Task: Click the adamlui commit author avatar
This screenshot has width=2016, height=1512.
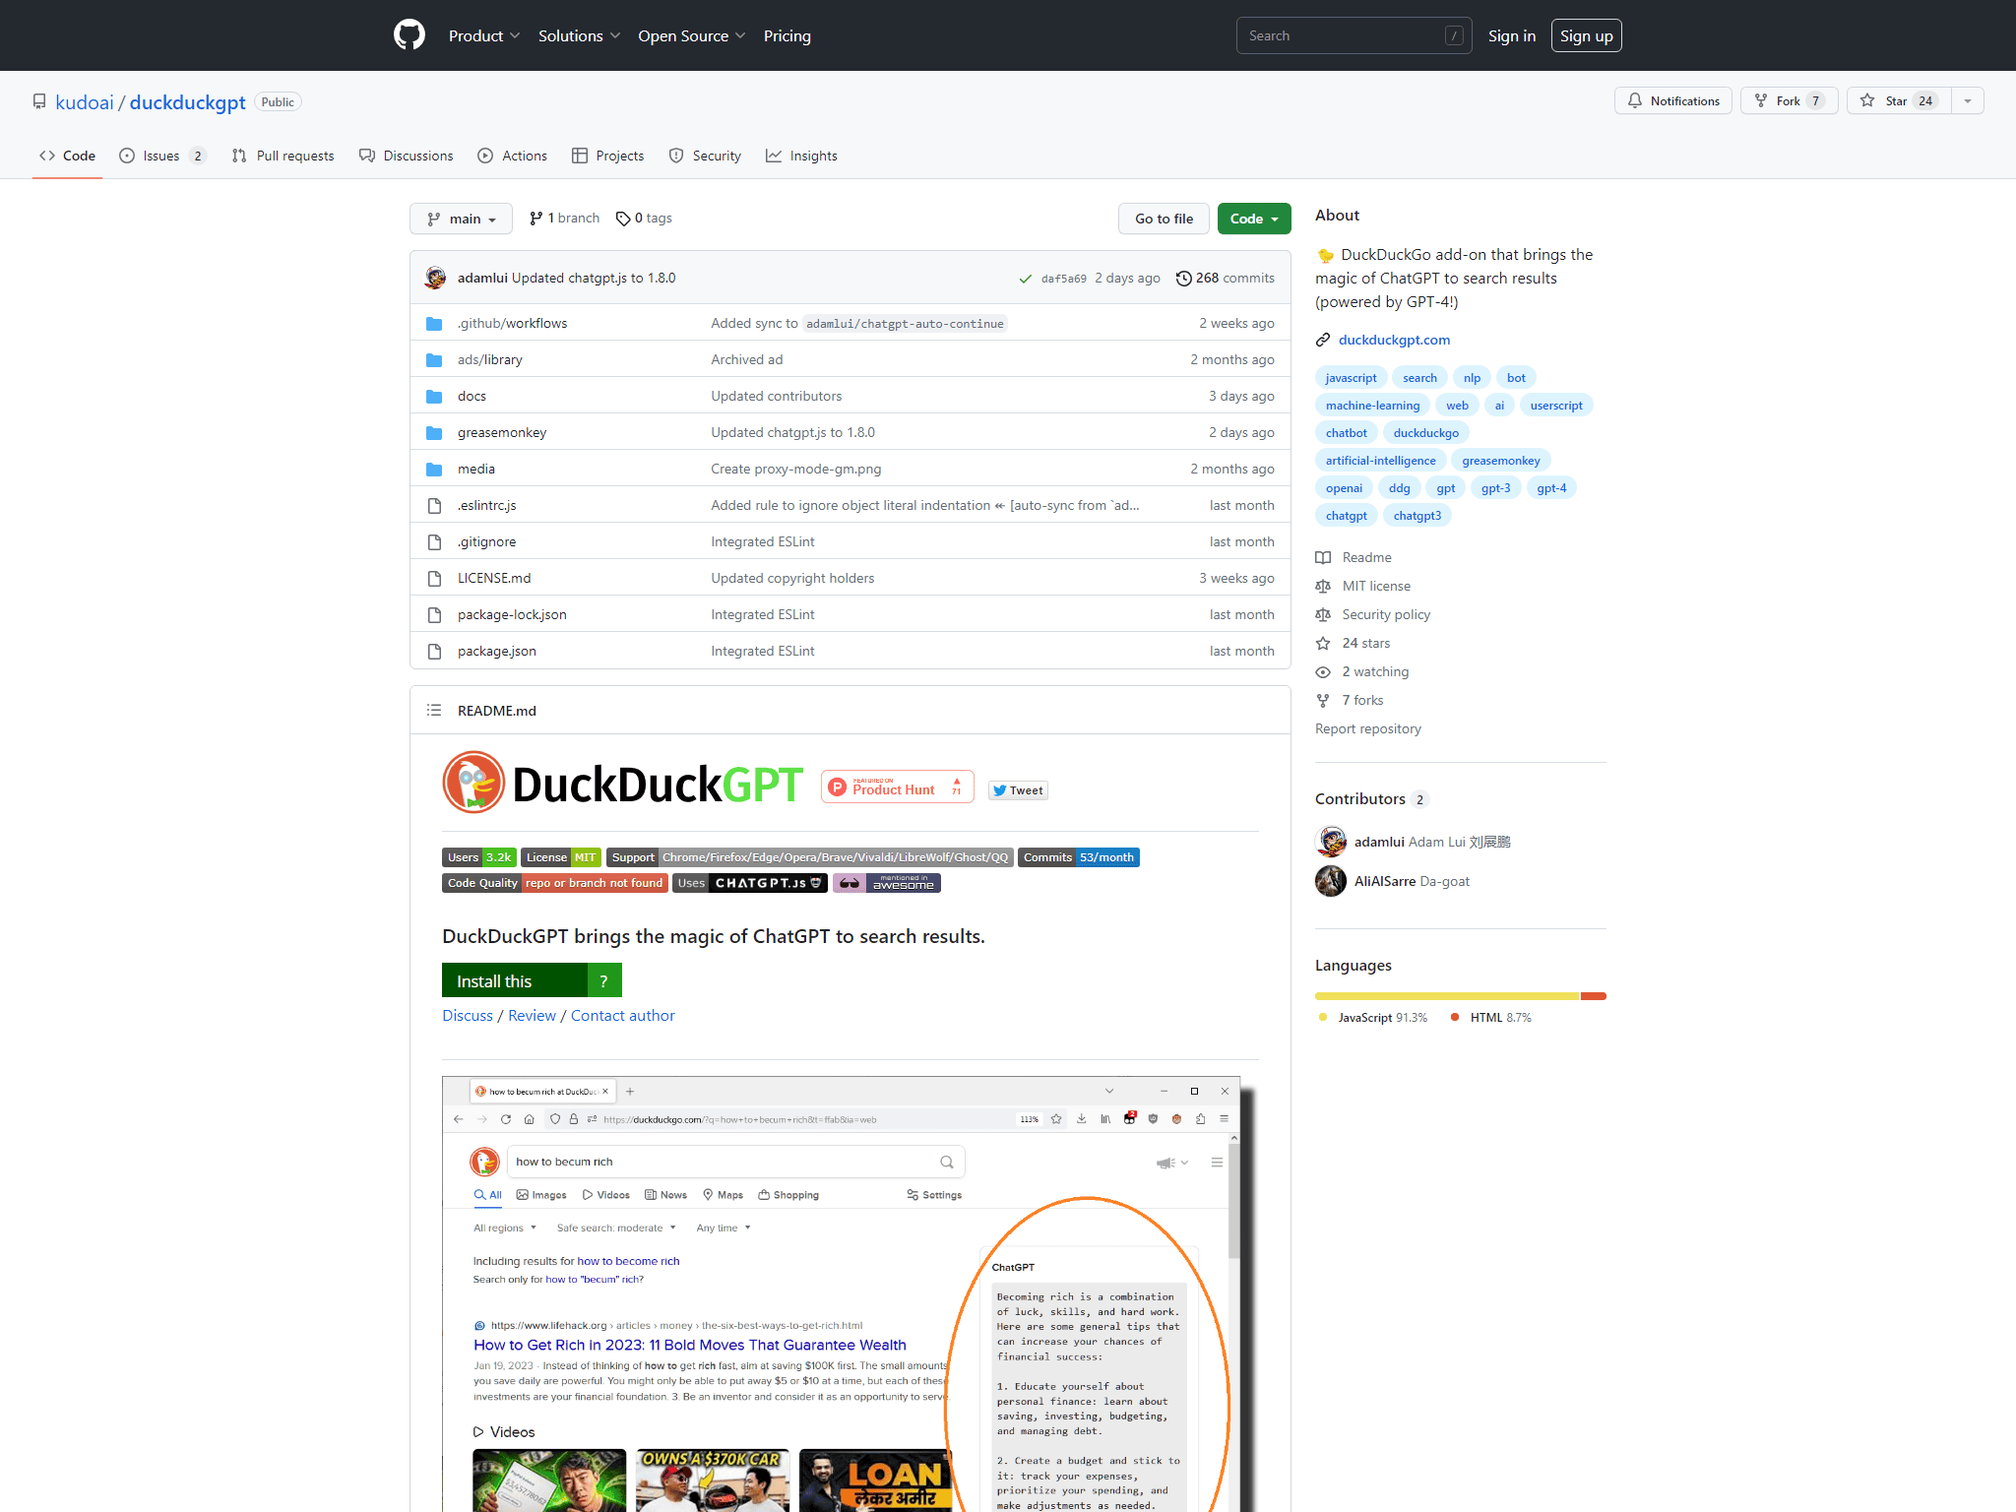Action: pos(435,278)
